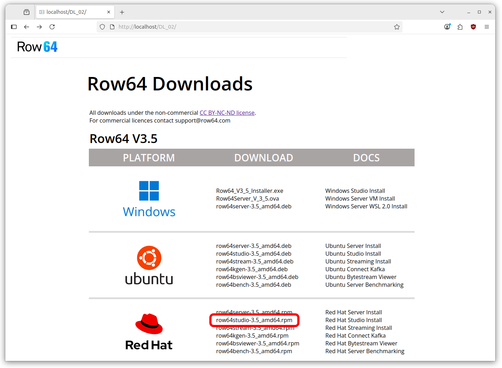Download row64kgen-3.5_amd64.deb
This screenshot has width=502, height=368.
click(252, 269)
